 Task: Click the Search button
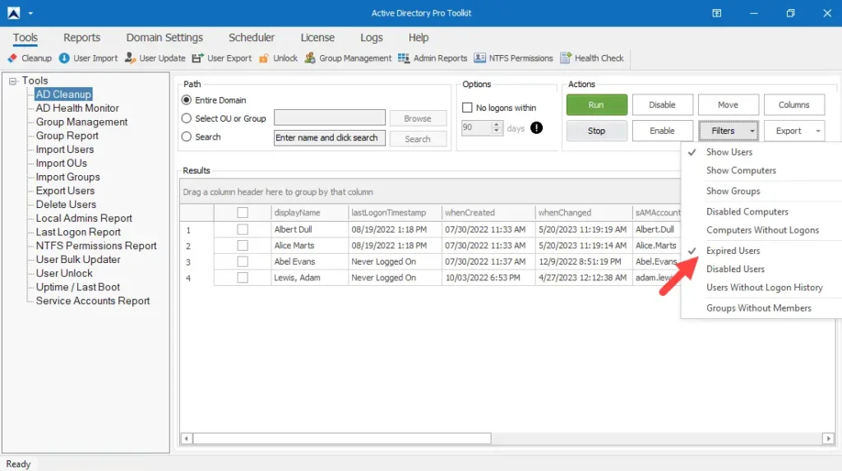pos(418,139)
